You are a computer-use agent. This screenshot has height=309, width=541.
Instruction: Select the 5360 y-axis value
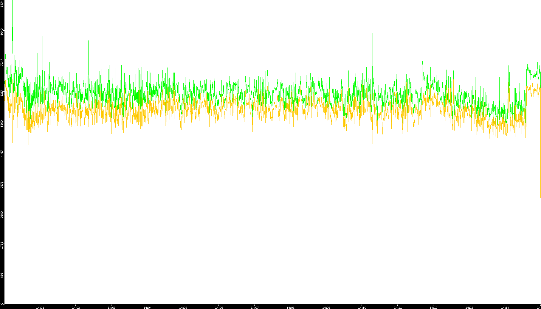coord(2,123)
